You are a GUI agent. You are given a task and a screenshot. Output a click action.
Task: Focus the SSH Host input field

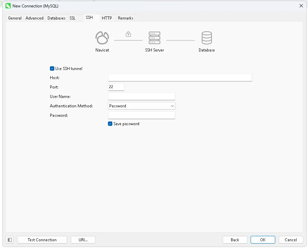(x=180, y=78)
